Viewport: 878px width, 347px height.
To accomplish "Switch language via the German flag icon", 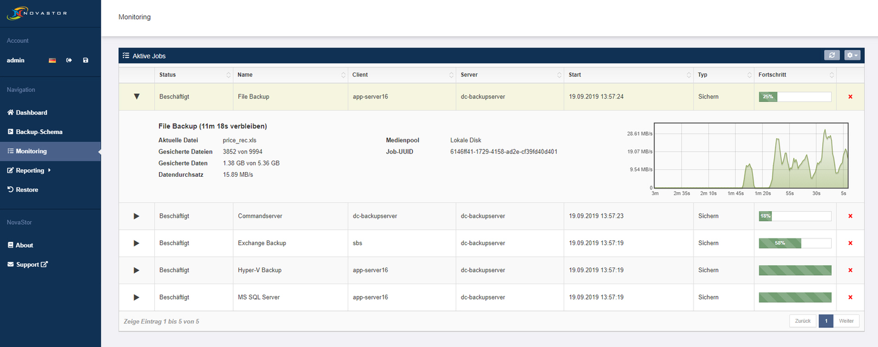I will click(52, 59).
